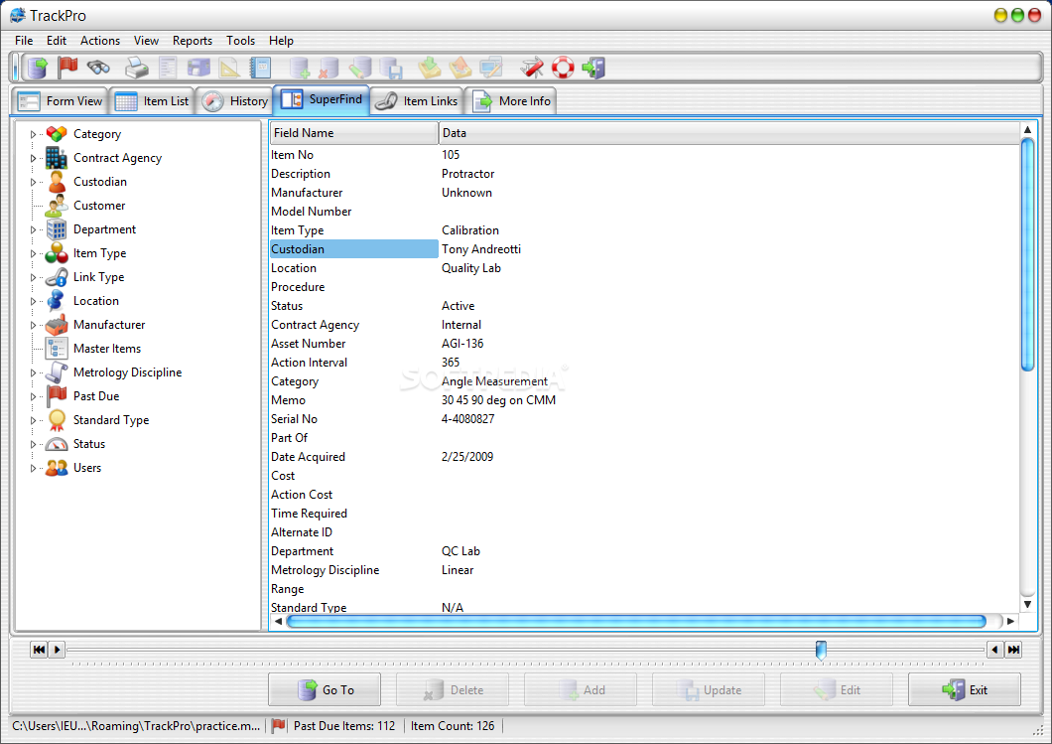
Task: Click the Item Type colored balls icon
Action: point(57,253)
